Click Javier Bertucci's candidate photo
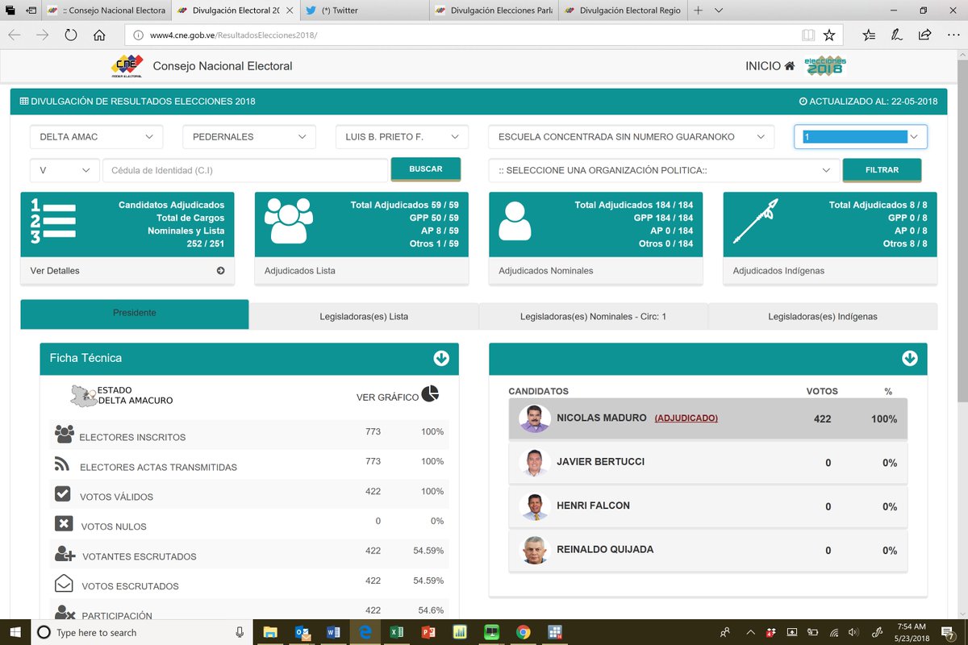The width and height of the screenshot is (968, 645). [535, 463]
